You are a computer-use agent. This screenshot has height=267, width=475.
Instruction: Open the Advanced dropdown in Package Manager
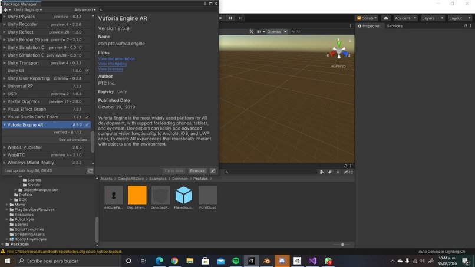85,9
